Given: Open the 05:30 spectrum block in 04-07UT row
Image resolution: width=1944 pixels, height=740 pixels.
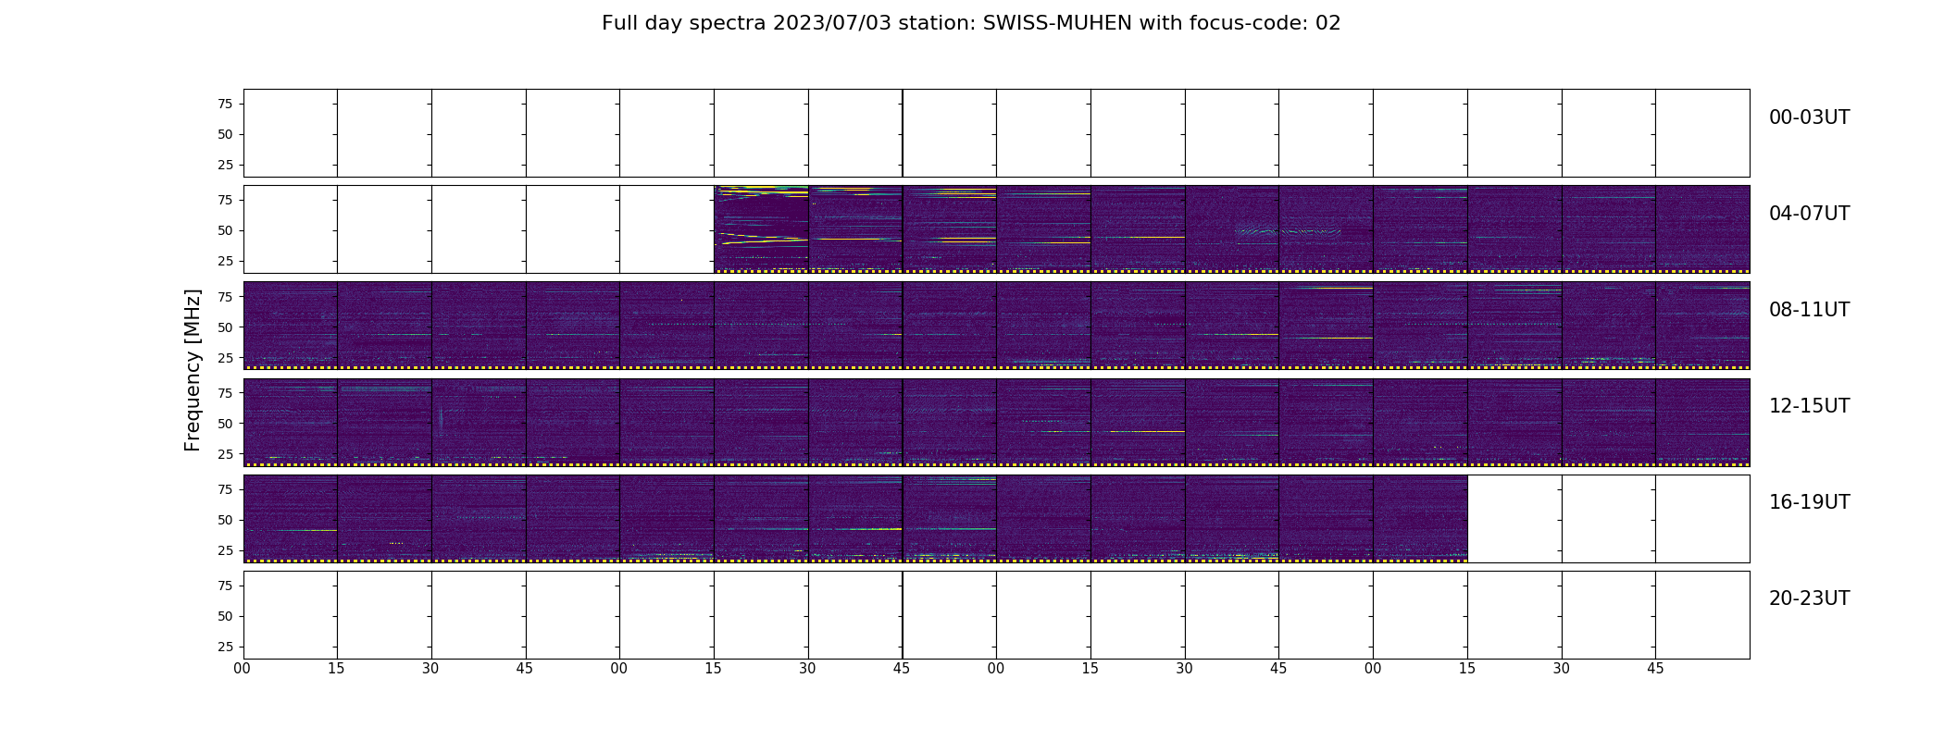Looking at the screenshot, I should [855, 229].
